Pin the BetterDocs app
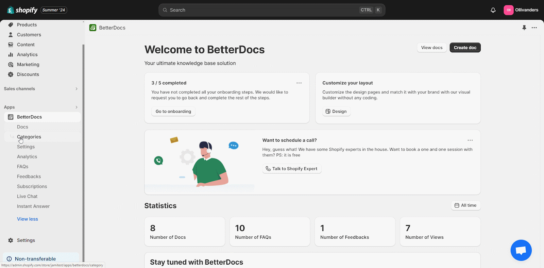 point(524,28)
